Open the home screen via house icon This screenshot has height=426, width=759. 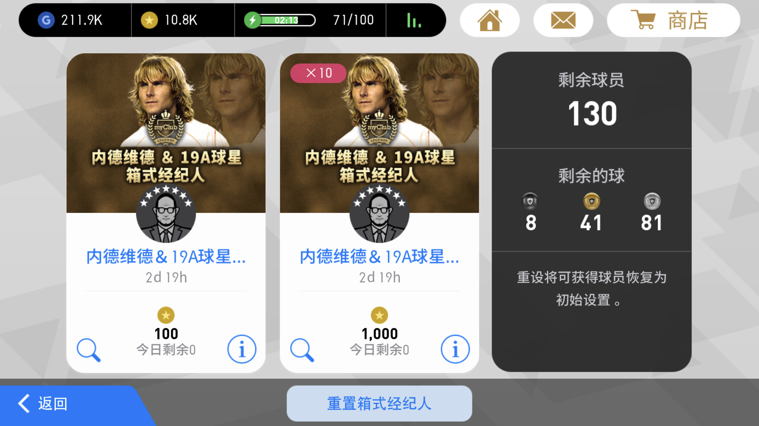click(x=489, y=20)
